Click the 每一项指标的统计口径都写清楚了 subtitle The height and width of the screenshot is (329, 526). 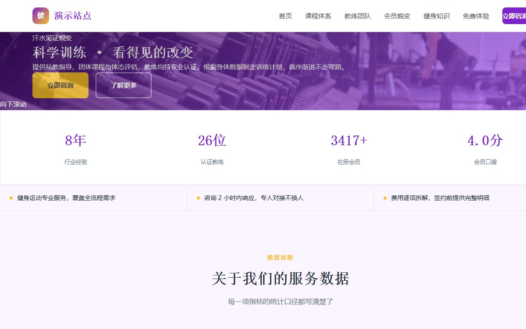pyautogui.click(x=281, y=302)
